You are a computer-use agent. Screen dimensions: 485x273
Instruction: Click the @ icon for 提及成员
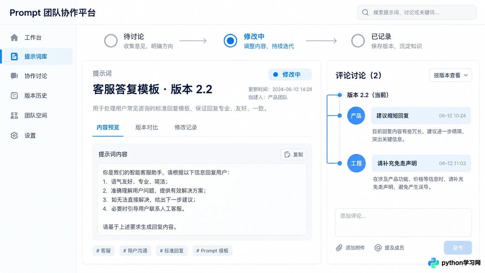click(x=378, y=248)
